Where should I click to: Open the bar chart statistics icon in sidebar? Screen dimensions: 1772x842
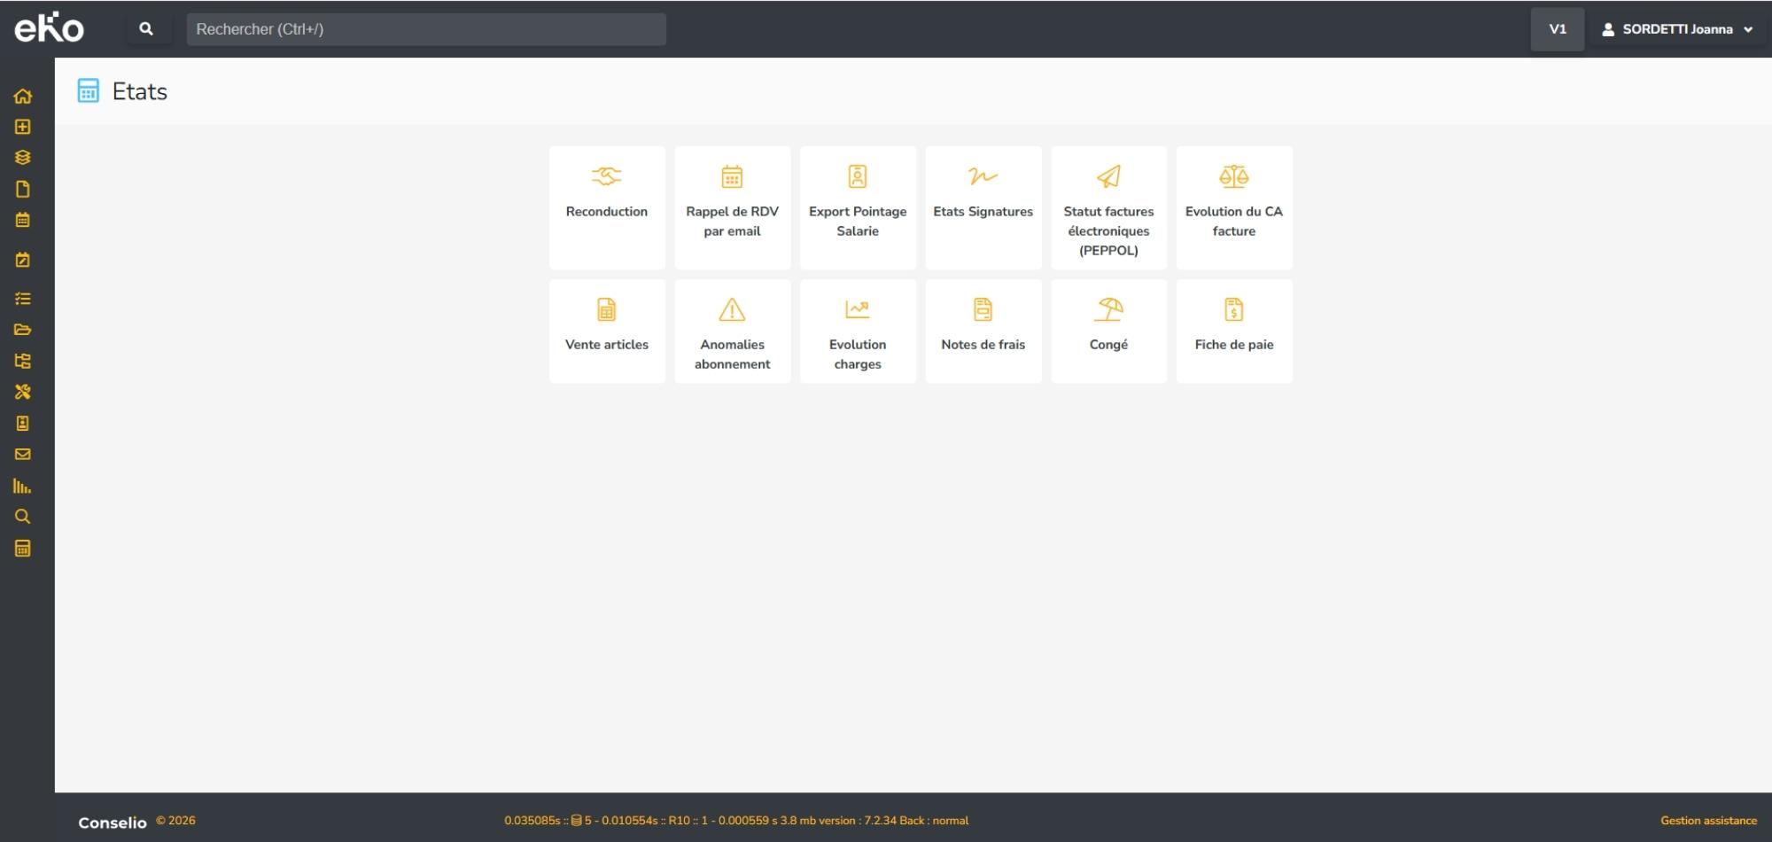pos(23,486)
